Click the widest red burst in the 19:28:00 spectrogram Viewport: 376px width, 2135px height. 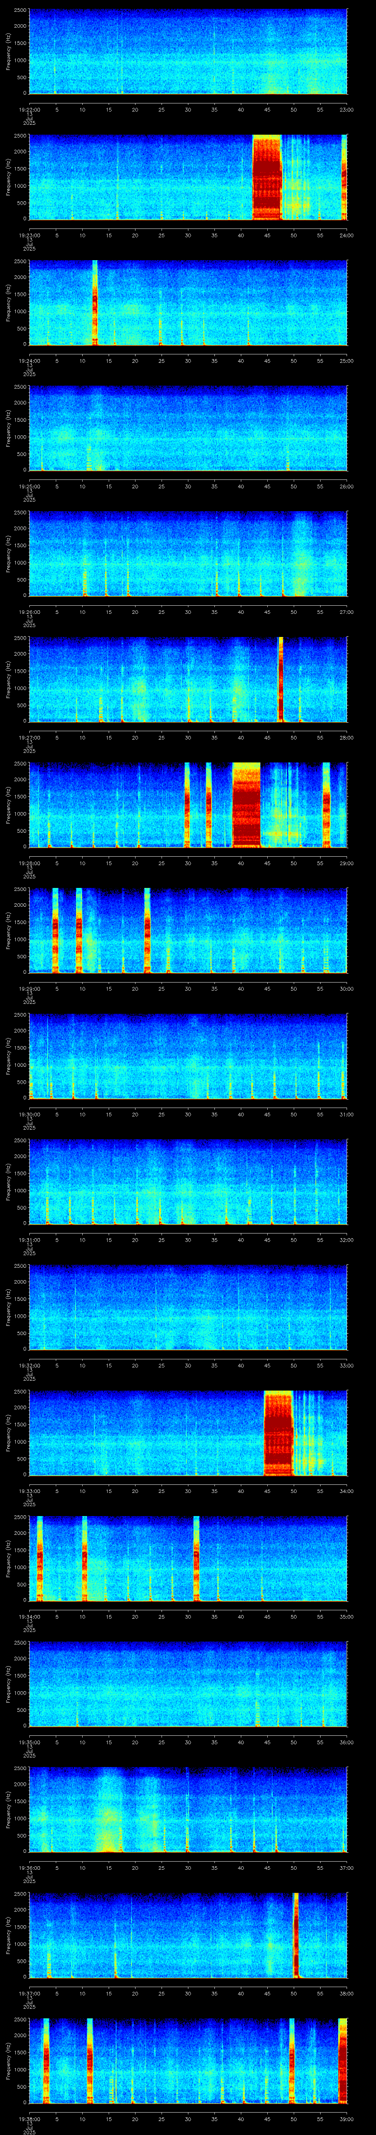(246, 805)
